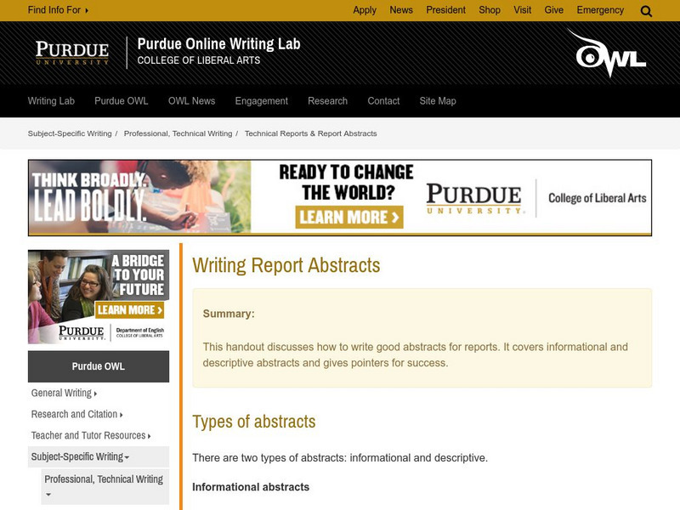Expand Research and Citation section
The image size is (680, 510).
click(76, 414)
